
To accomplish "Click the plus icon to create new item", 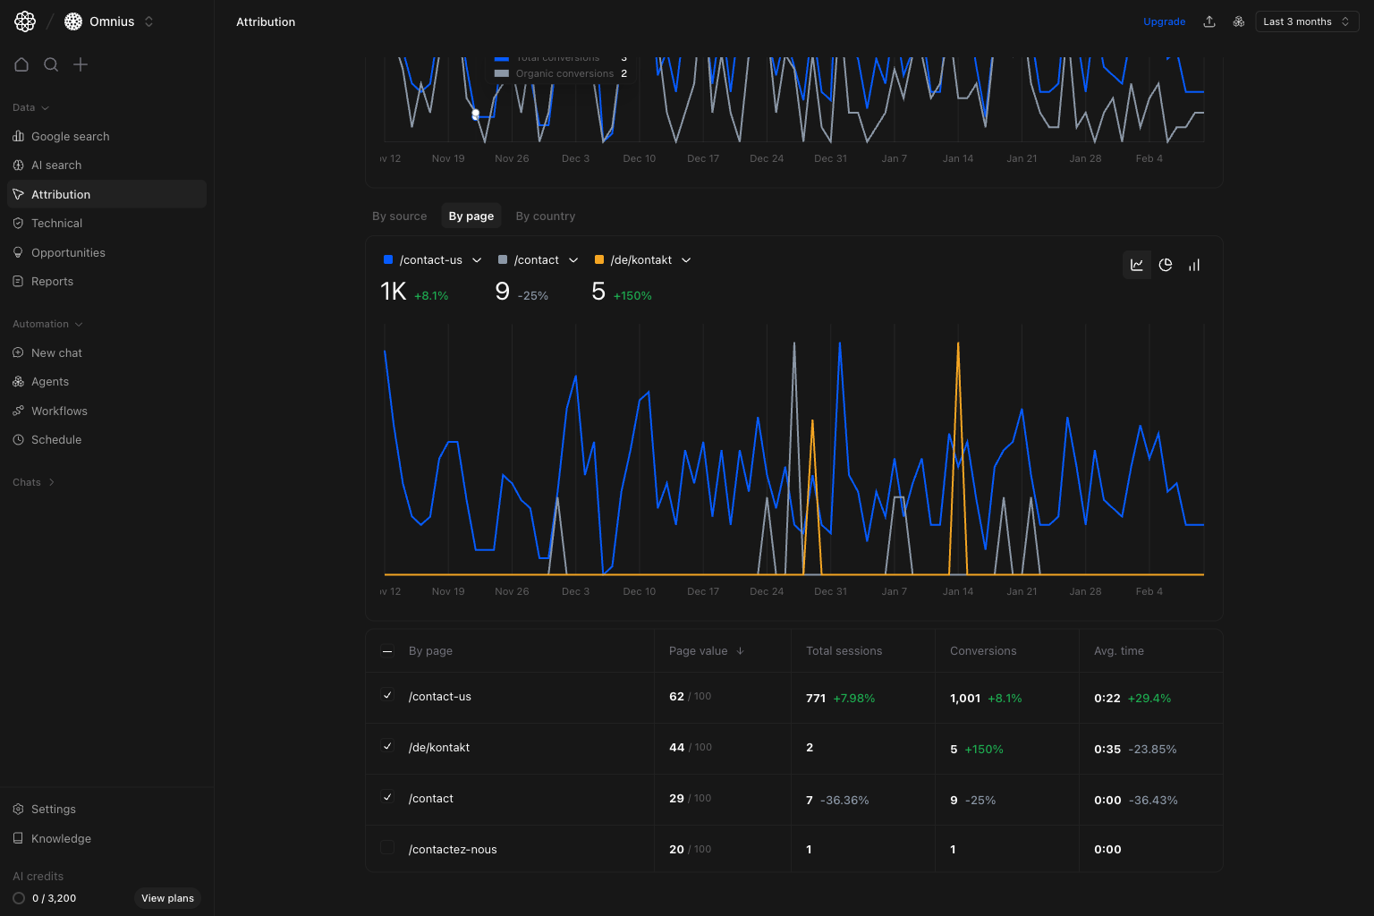I will point(81,64).
